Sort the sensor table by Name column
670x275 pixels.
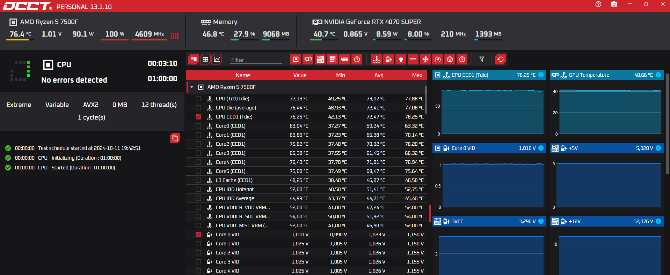[243, 75]
